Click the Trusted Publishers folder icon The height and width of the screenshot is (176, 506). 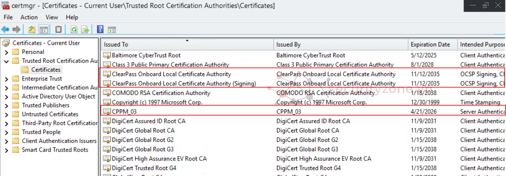point(16,105)
